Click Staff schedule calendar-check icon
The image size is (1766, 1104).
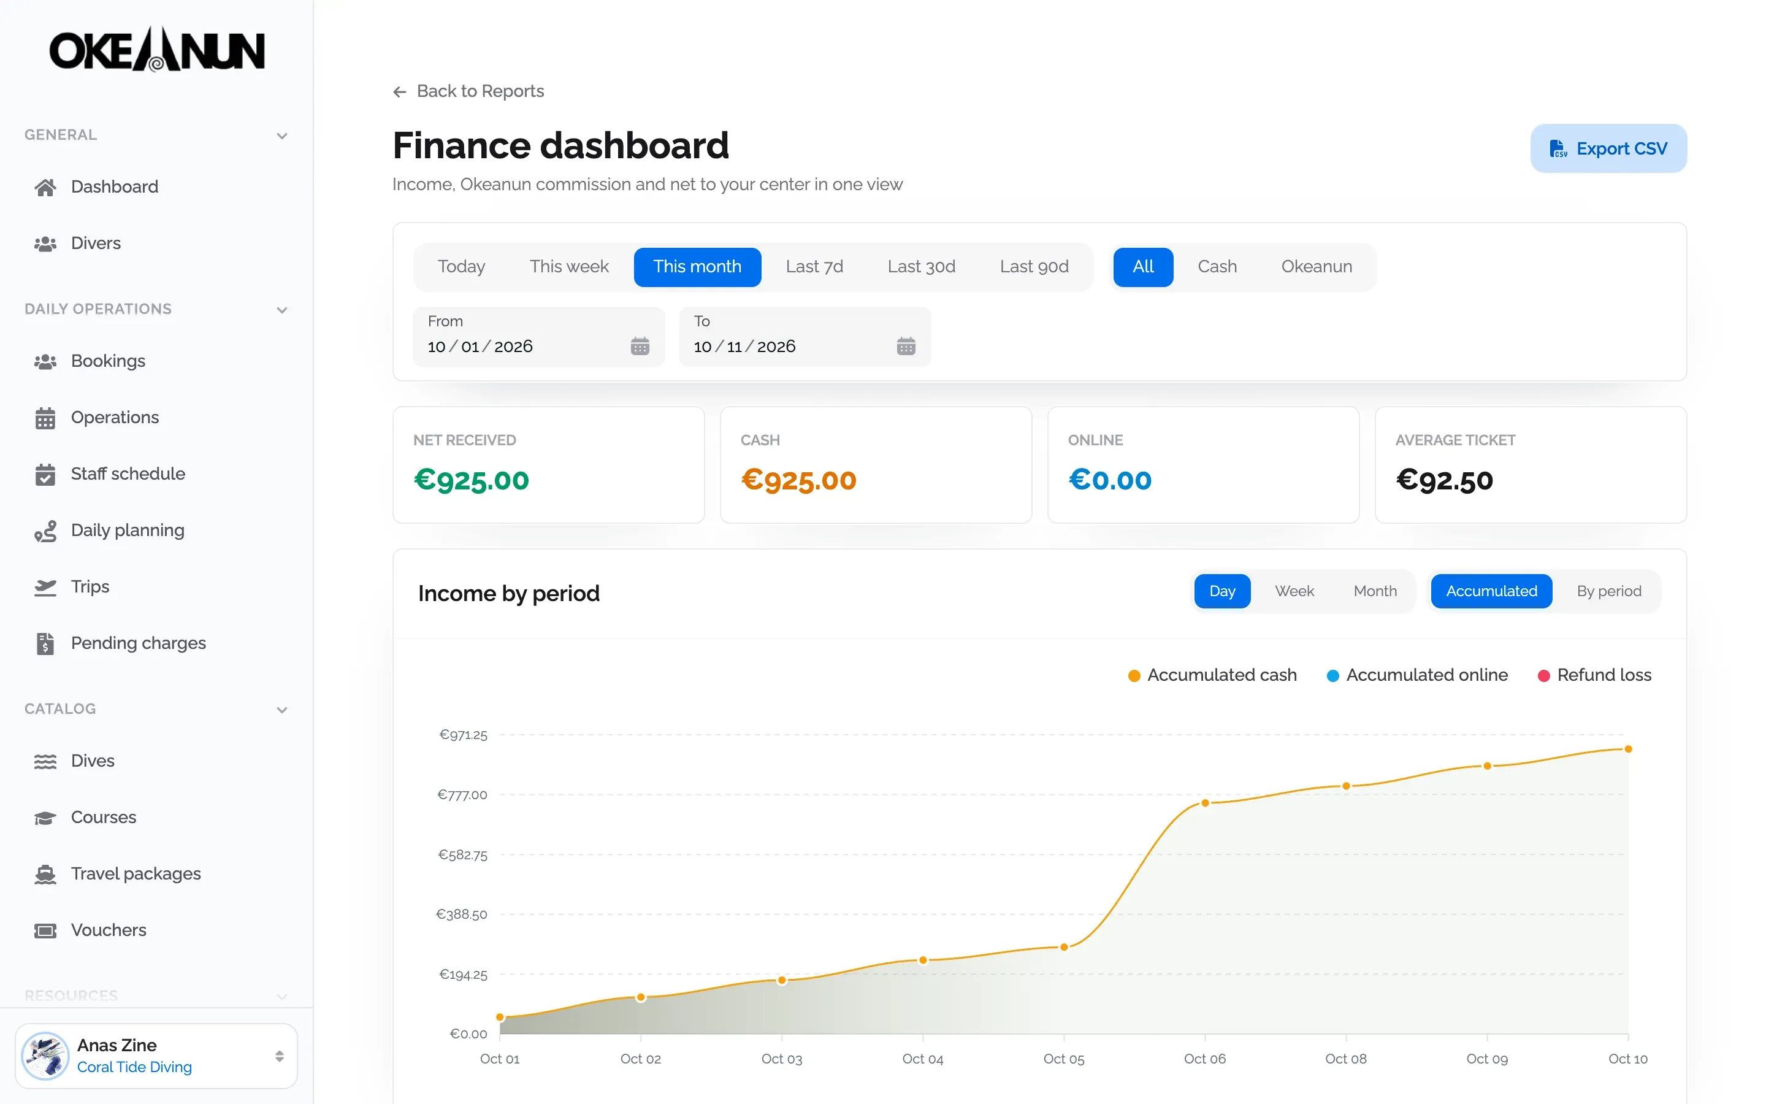click(x=45, y=474)
